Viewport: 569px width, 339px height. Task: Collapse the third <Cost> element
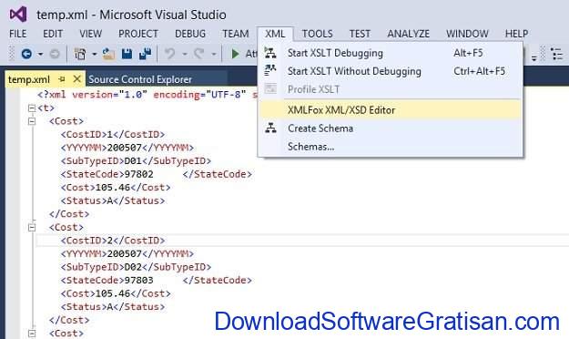(x=32, y=334)
